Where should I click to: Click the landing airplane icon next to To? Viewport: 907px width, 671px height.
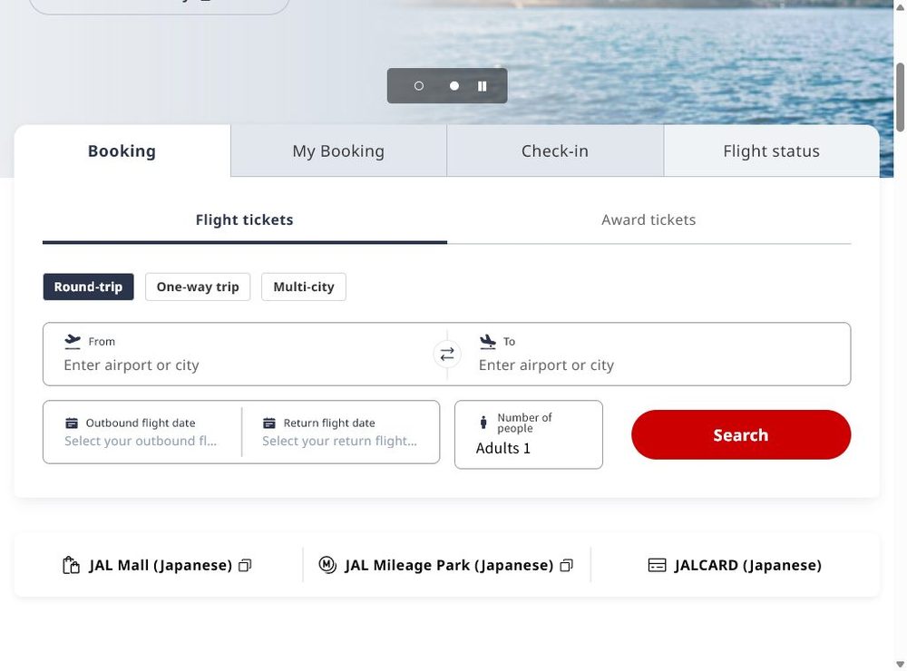(x=488, y=341)
